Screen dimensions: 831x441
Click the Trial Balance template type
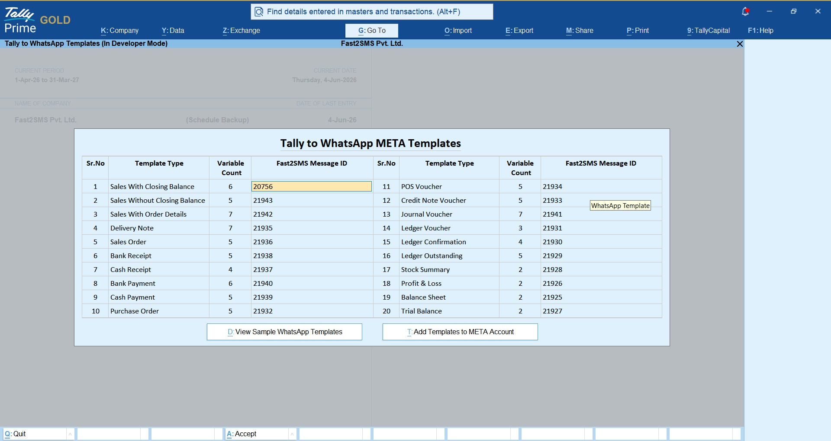coord(422,311)
